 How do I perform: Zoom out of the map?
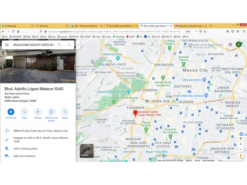(241, 149)
